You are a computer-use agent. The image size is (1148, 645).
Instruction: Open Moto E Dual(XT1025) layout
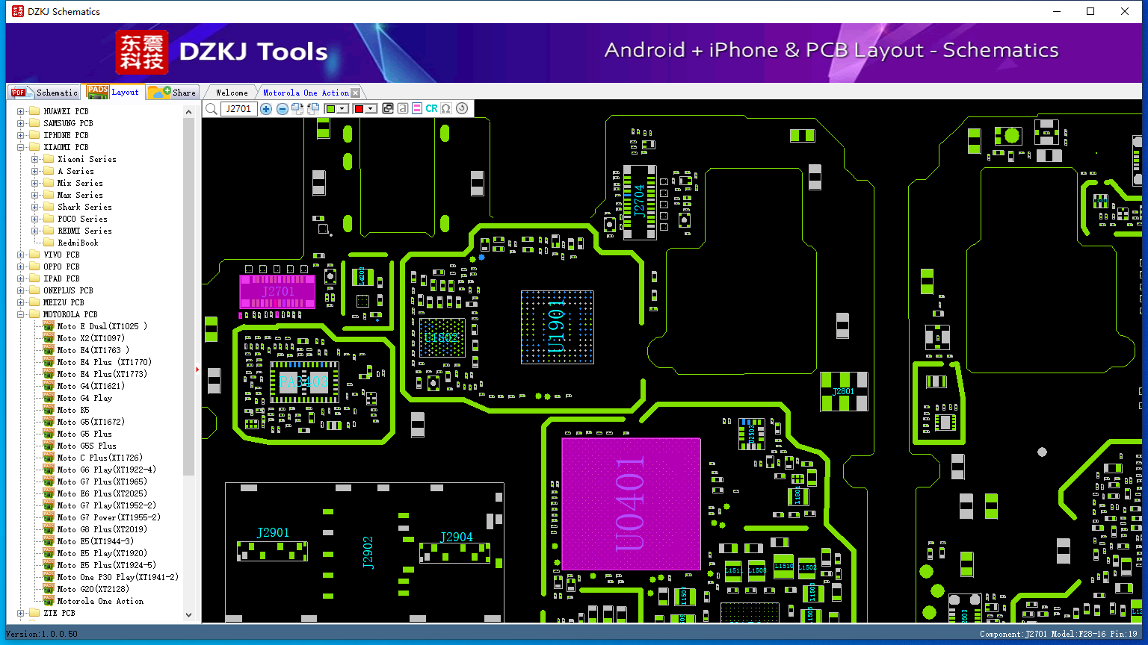coord(102,326)
